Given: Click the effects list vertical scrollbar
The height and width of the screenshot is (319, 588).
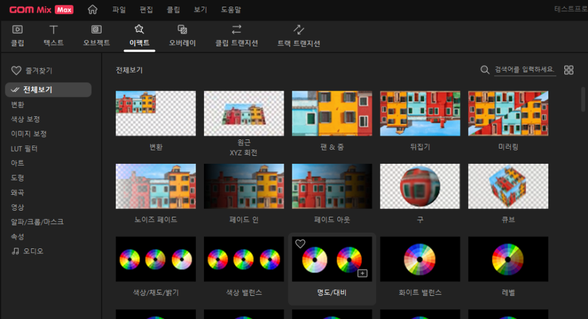Looking at the screenshot, I should 583,99.
